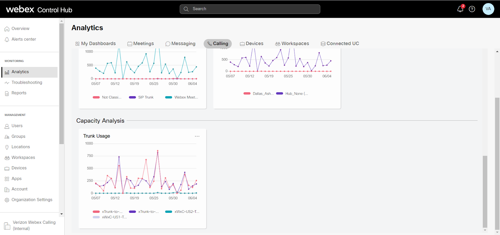Click the Reports document icon
Image resolution: width=500 pixels, height=235 pixels.
click(x=7, y=93)
